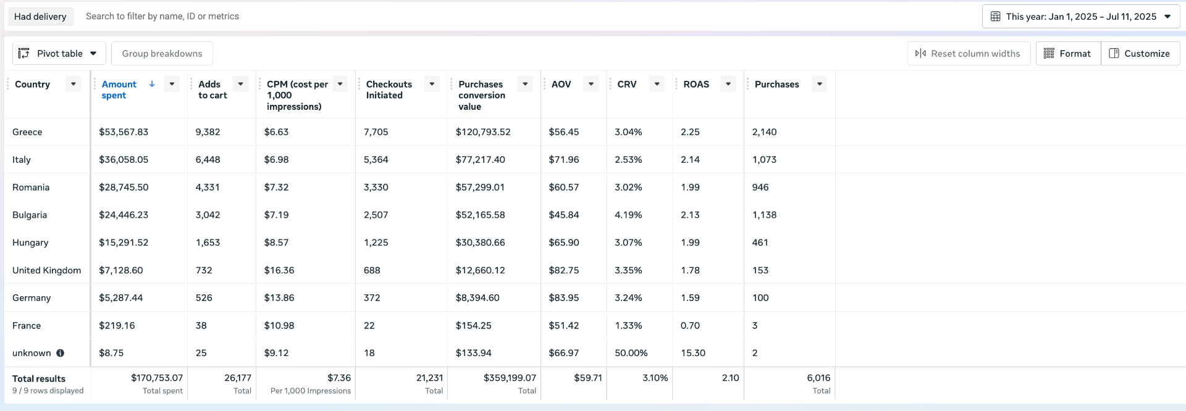
Task: Click the info icon beside unknown country
Action: coord(60,353)
